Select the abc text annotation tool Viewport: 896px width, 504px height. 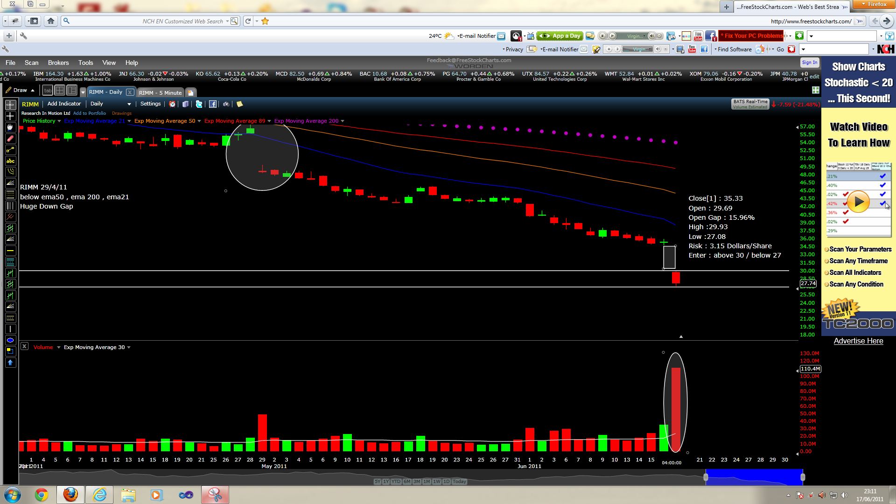(10, 161)
